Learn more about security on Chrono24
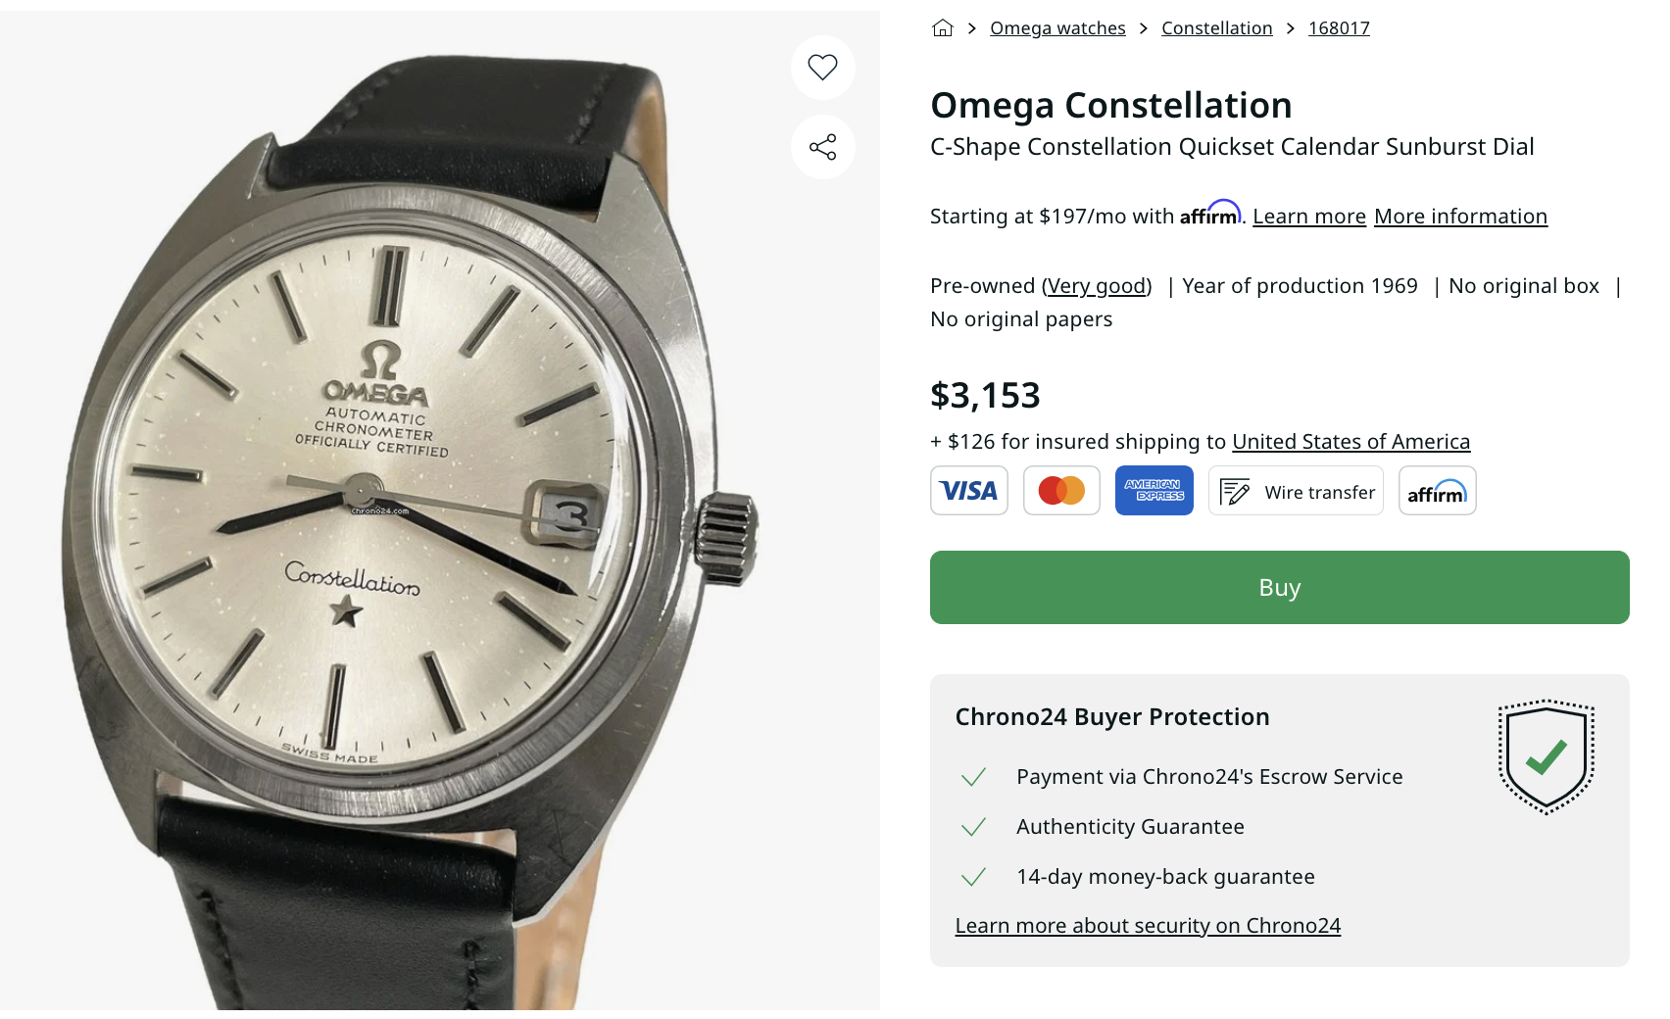 [x=1148, y=926]
